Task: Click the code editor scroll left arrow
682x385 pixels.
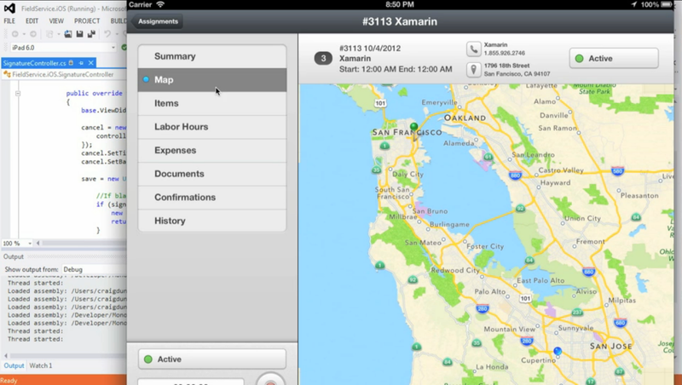Action: tap(38, 244)
